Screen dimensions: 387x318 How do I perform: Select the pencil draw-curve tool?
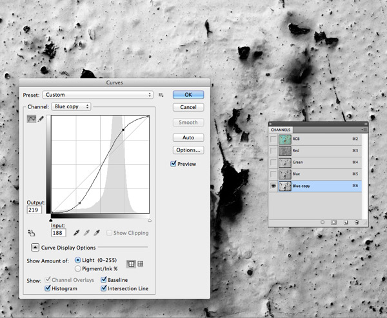41,119
